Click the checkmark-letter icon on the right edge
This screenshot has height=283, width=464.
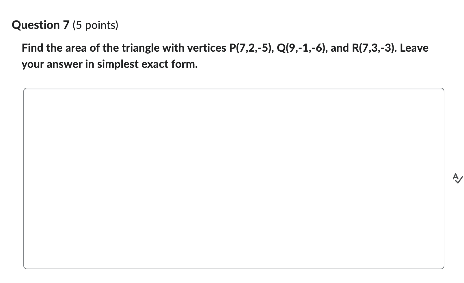[x=458, y=179]
